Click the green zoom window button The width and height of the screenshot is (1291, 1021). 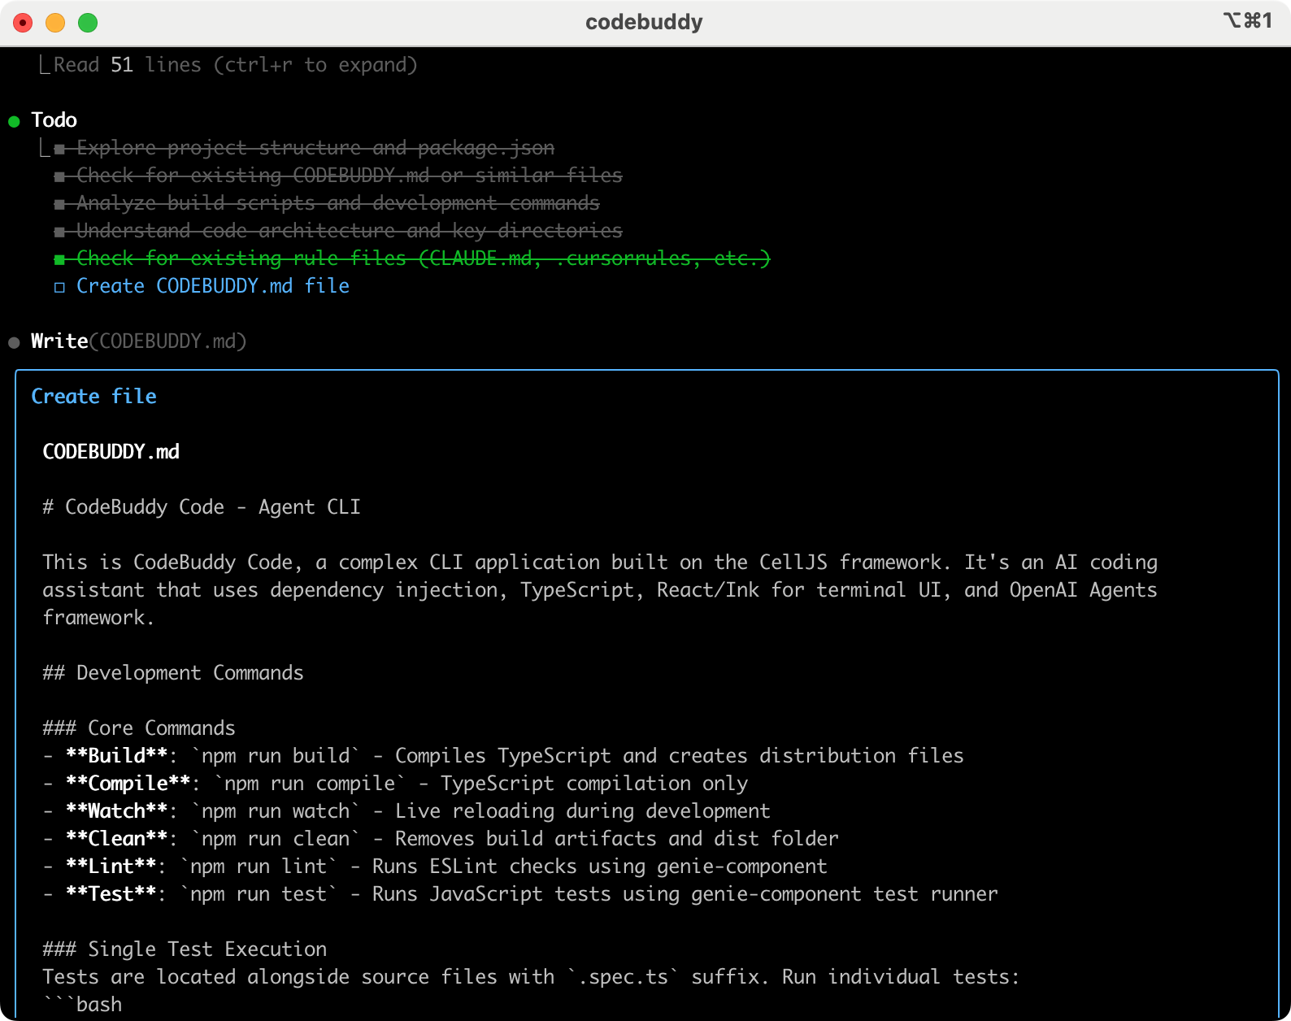(x=88, y=23)
